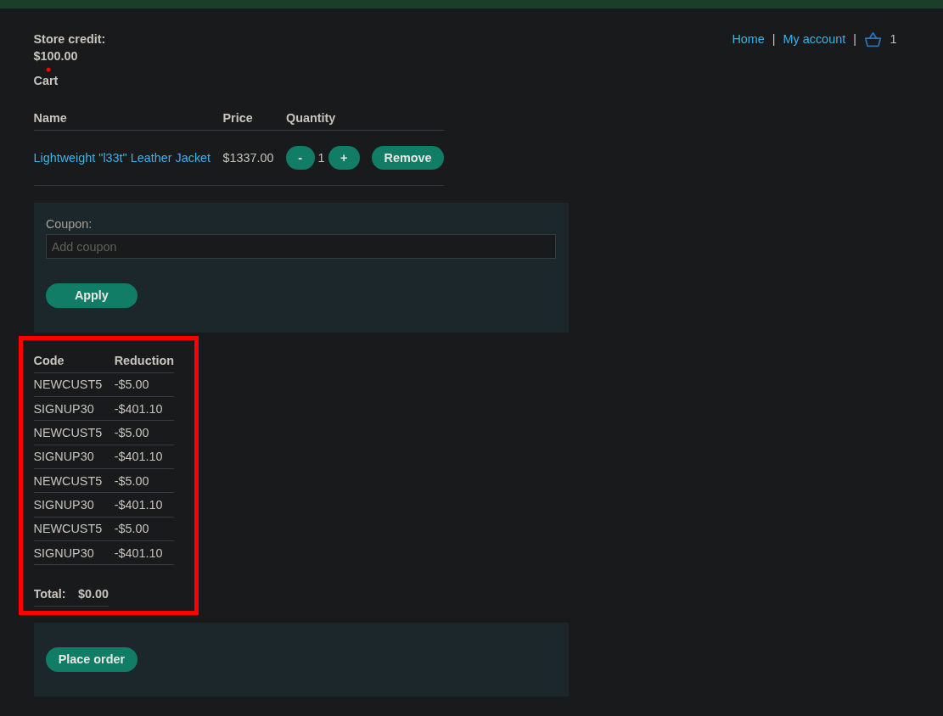Focus the Add coupon input field
Screen dimensions: 943x716
pyautogui.click(x=300, y=247)
